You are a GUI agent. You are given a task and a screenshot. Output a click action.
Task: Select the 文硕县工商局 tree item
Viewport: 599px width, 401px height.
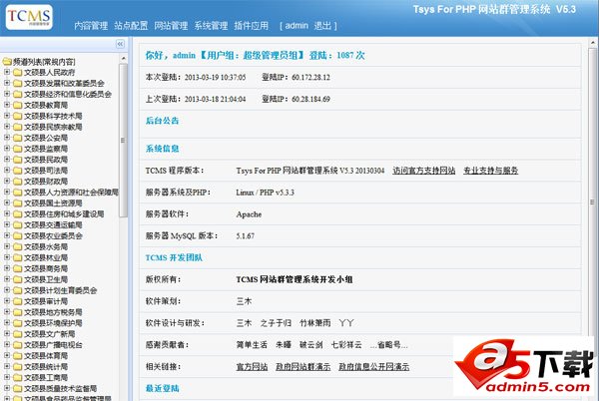[x=46, y=378]
